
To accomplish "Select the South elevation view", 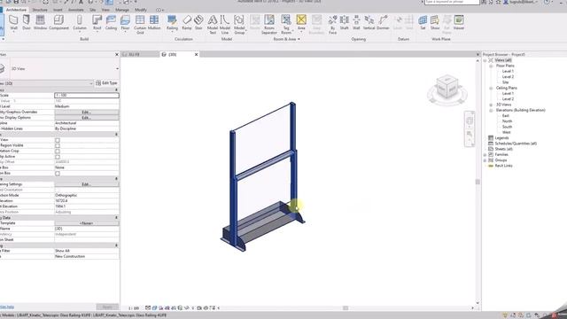I will pos(507,127).
